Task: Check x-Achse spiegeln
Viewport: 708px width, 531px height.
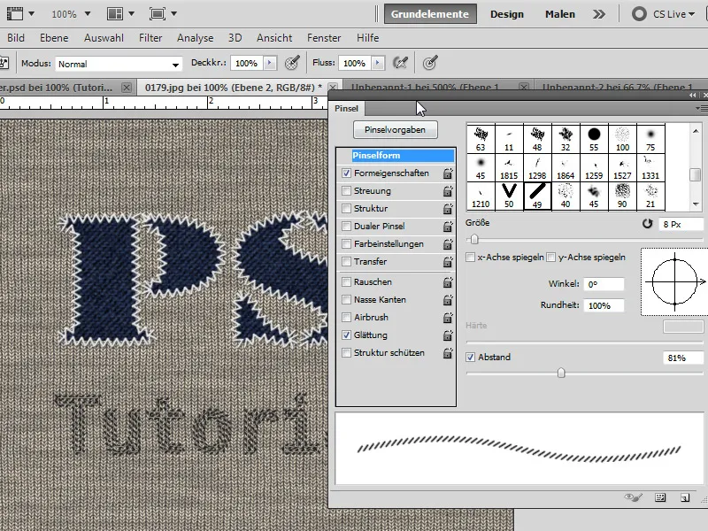Action: [x=471, y=258]
